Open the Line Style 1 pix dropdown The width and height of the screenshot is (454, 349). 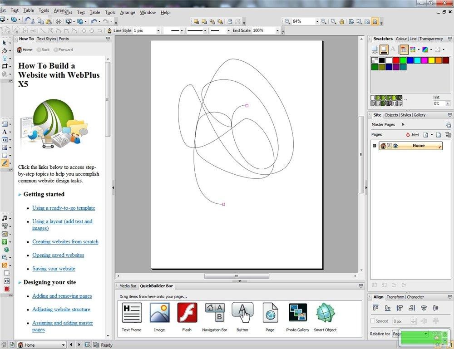click(158, 30)
